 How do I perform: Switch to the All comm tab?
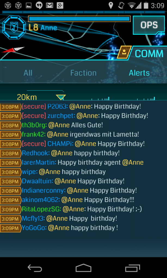click(28, 73)
